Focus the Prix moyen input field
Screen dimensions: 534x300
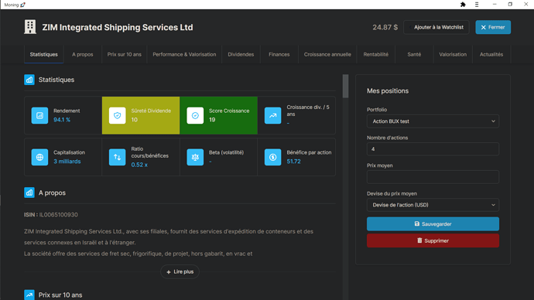[x=433, y=177]
